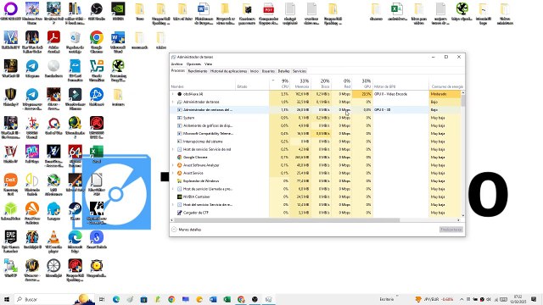Click the Windows Start button
The image size is (543, 305).
7,299
